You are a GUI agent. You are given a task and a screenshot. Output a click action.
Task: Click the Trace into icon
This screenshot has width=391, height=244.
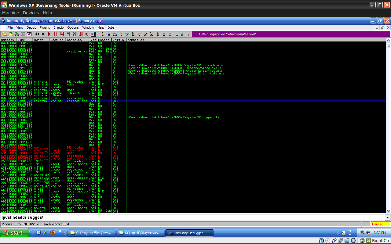(x=75, y=34)
